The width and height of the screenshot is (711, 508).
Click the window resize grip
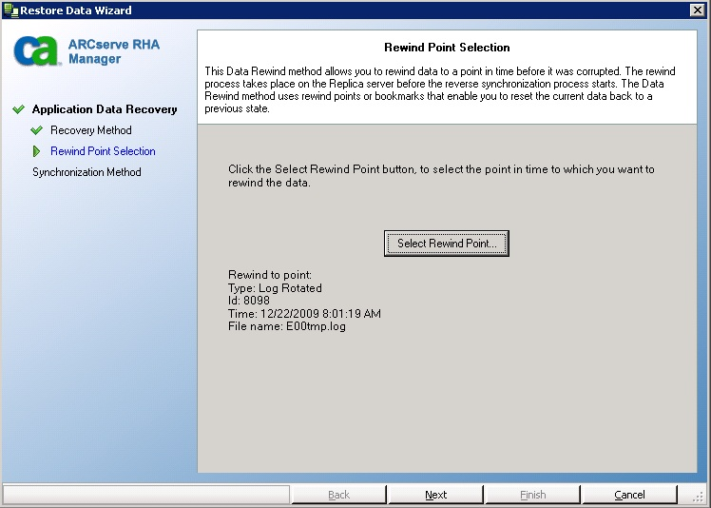pos(700,498)
